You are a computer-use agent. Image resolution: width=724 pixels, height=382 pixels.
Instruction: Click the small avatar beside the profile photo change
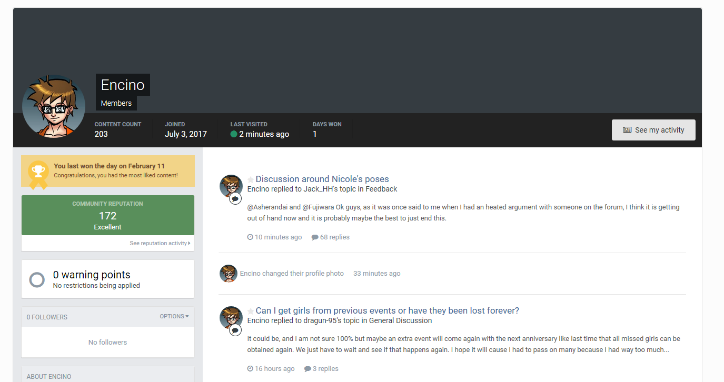pyautogui.click(x=228, y=274)
